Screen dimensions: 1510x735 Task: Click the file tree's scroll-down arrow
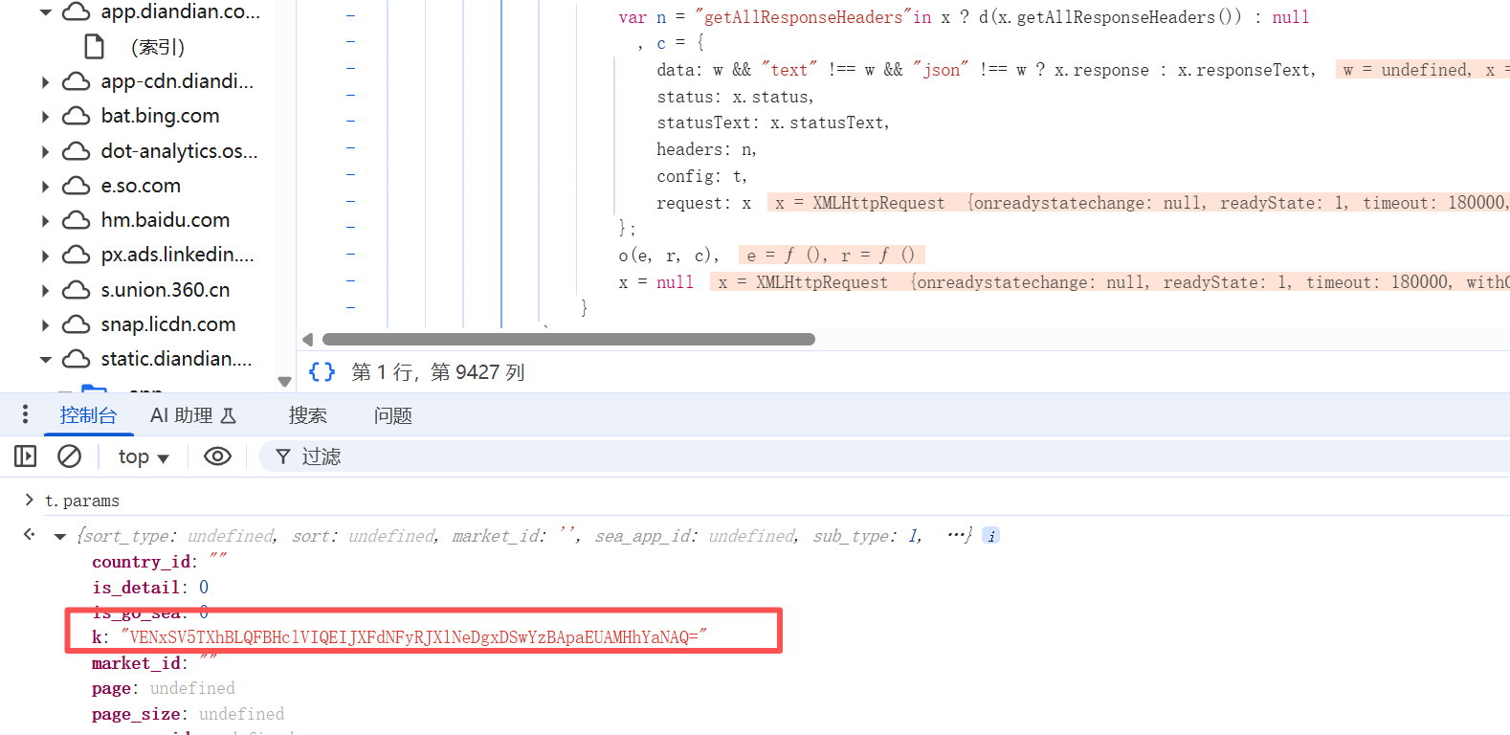[x=284, y=381]
